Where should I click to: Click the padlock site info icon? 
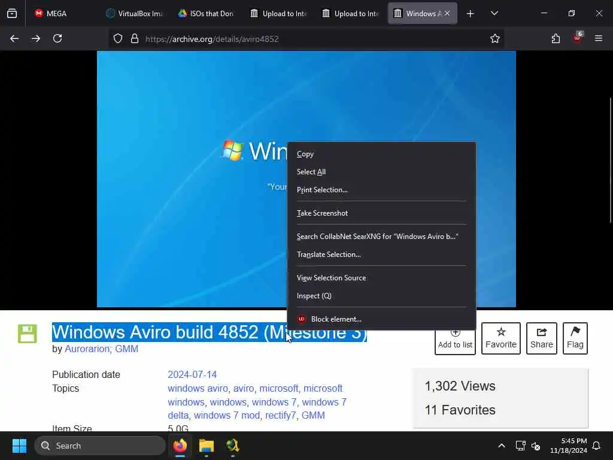point(135,39)
